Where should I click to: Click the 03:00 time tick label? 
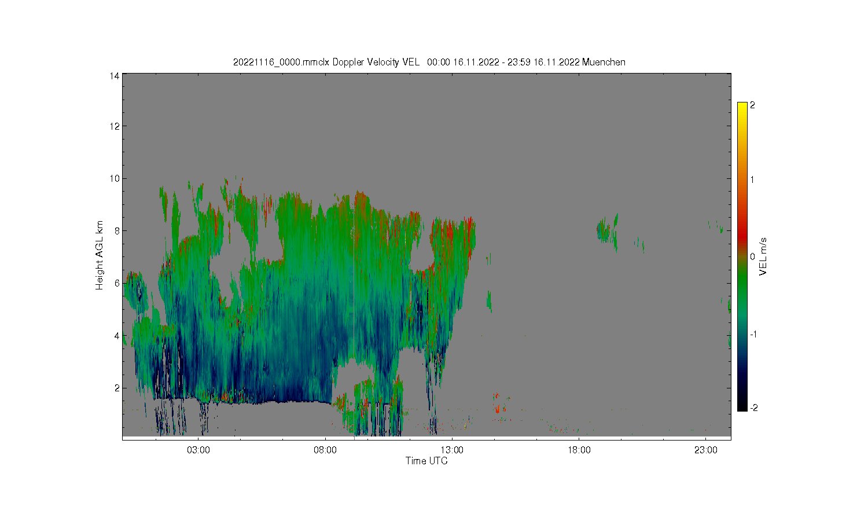198,450
